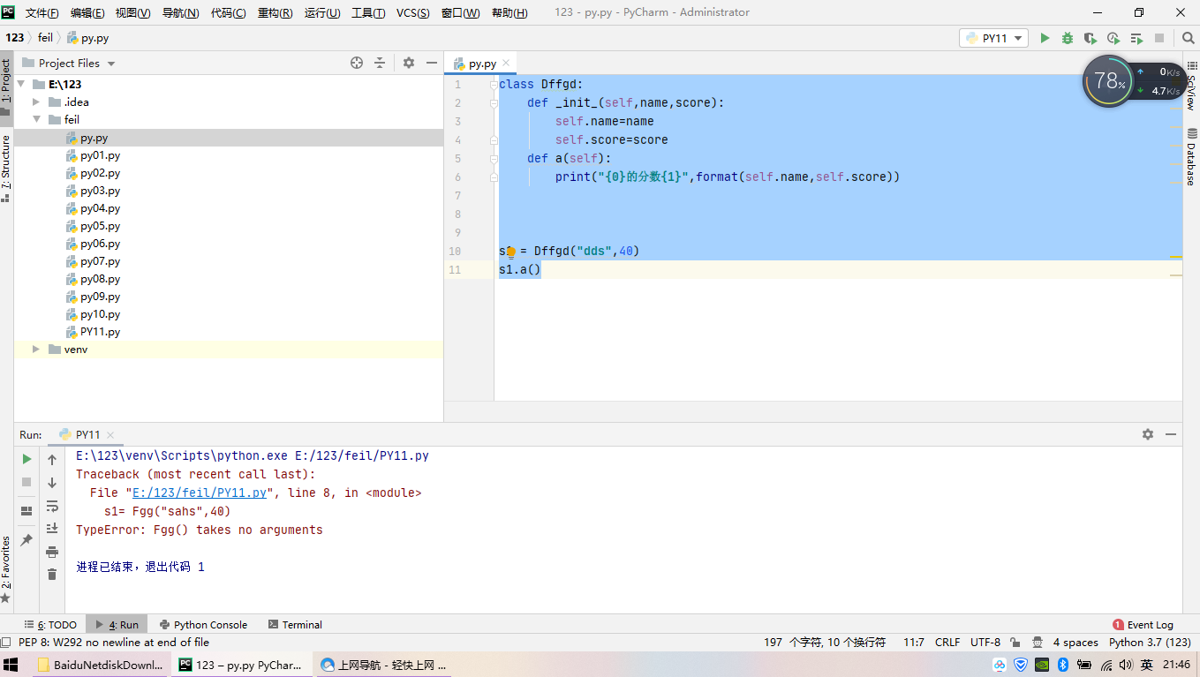The image size is (1200, 677).
Task: Hide the Run tool window
Action: pyautogui.click(x=1171, y=434)
